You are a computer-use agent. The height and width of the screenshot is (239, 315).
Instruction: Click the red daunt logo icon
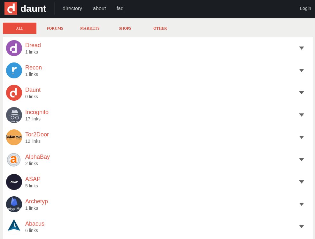[11, 8]
